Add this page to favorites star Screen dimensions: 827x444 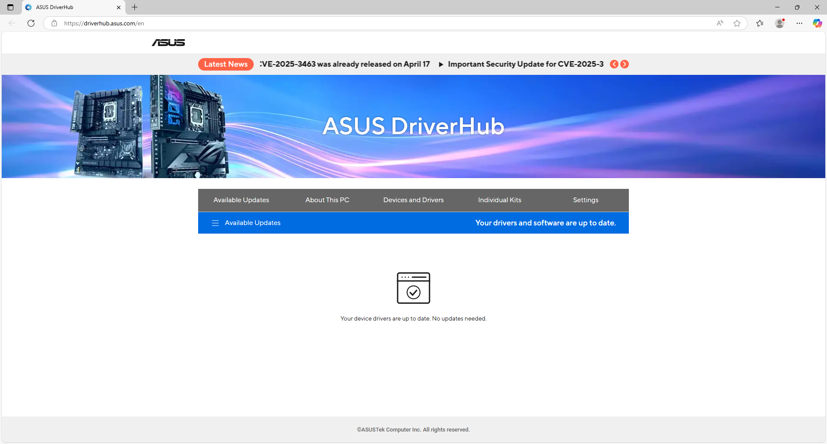pyautogui.click(x=737, y=23)
